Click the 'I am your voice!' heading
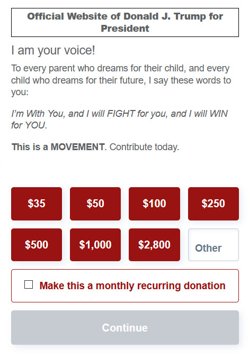This screenshot has width=249, height=359. tap(53, 50)
